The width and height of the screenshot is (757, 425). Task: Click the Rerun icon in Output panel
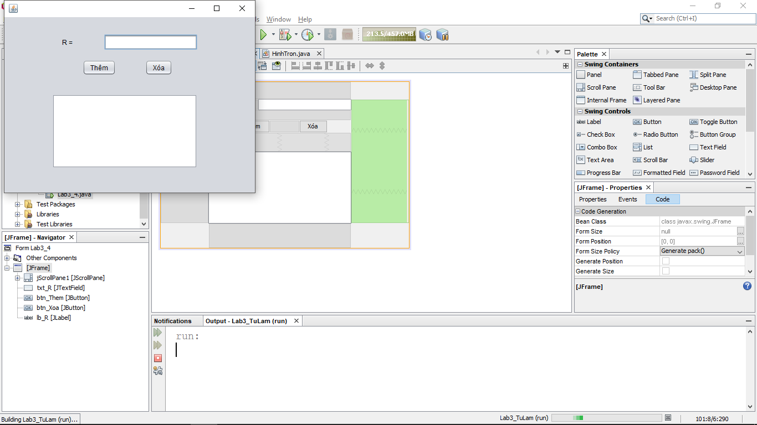158,333
